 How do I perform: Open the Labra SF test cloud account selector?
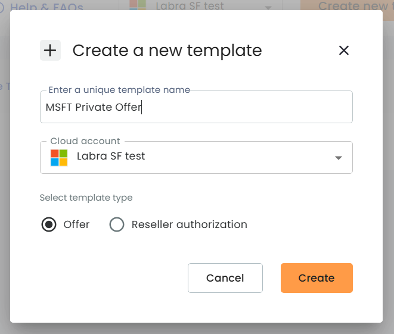(196, 157)
